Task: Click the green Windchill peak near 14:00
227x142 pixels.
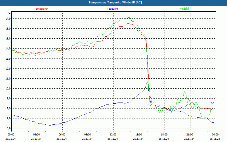Action: 129,17
